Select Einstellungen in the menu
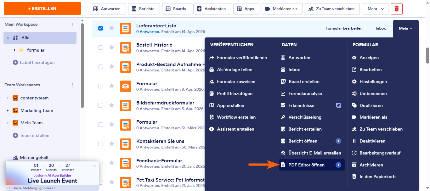Viewport: 430px width, 191px height. click(x=370, y=81)
